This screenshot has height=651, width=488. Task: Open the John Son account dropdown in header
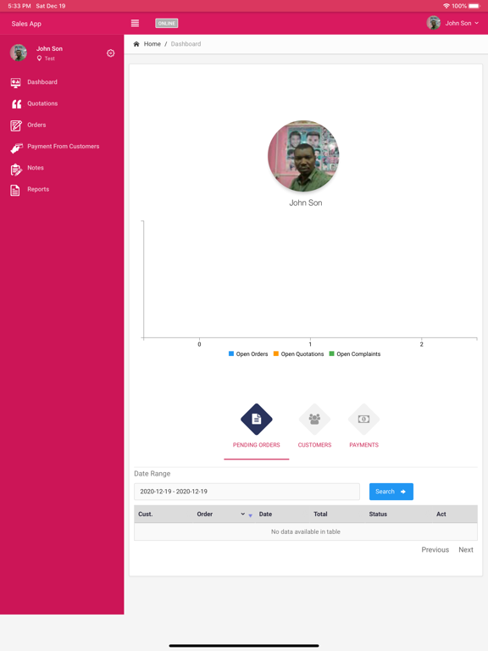[462, 23]
